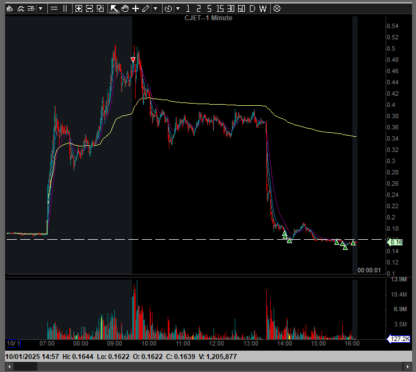Image resolution: width=416 pixels, height=372 pixels.
Task: Select the hand pan tool
Action: (x=125, y=9)
